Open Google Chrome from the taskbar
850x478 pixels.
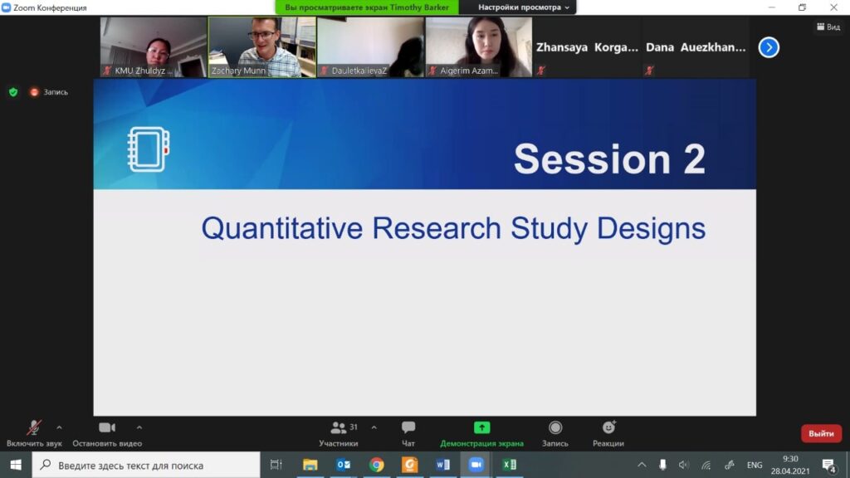tap(377, 465)
